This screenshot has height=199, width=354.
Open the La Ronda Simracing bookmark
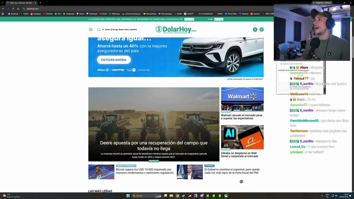pyautogui.click(x=132, y=14)
